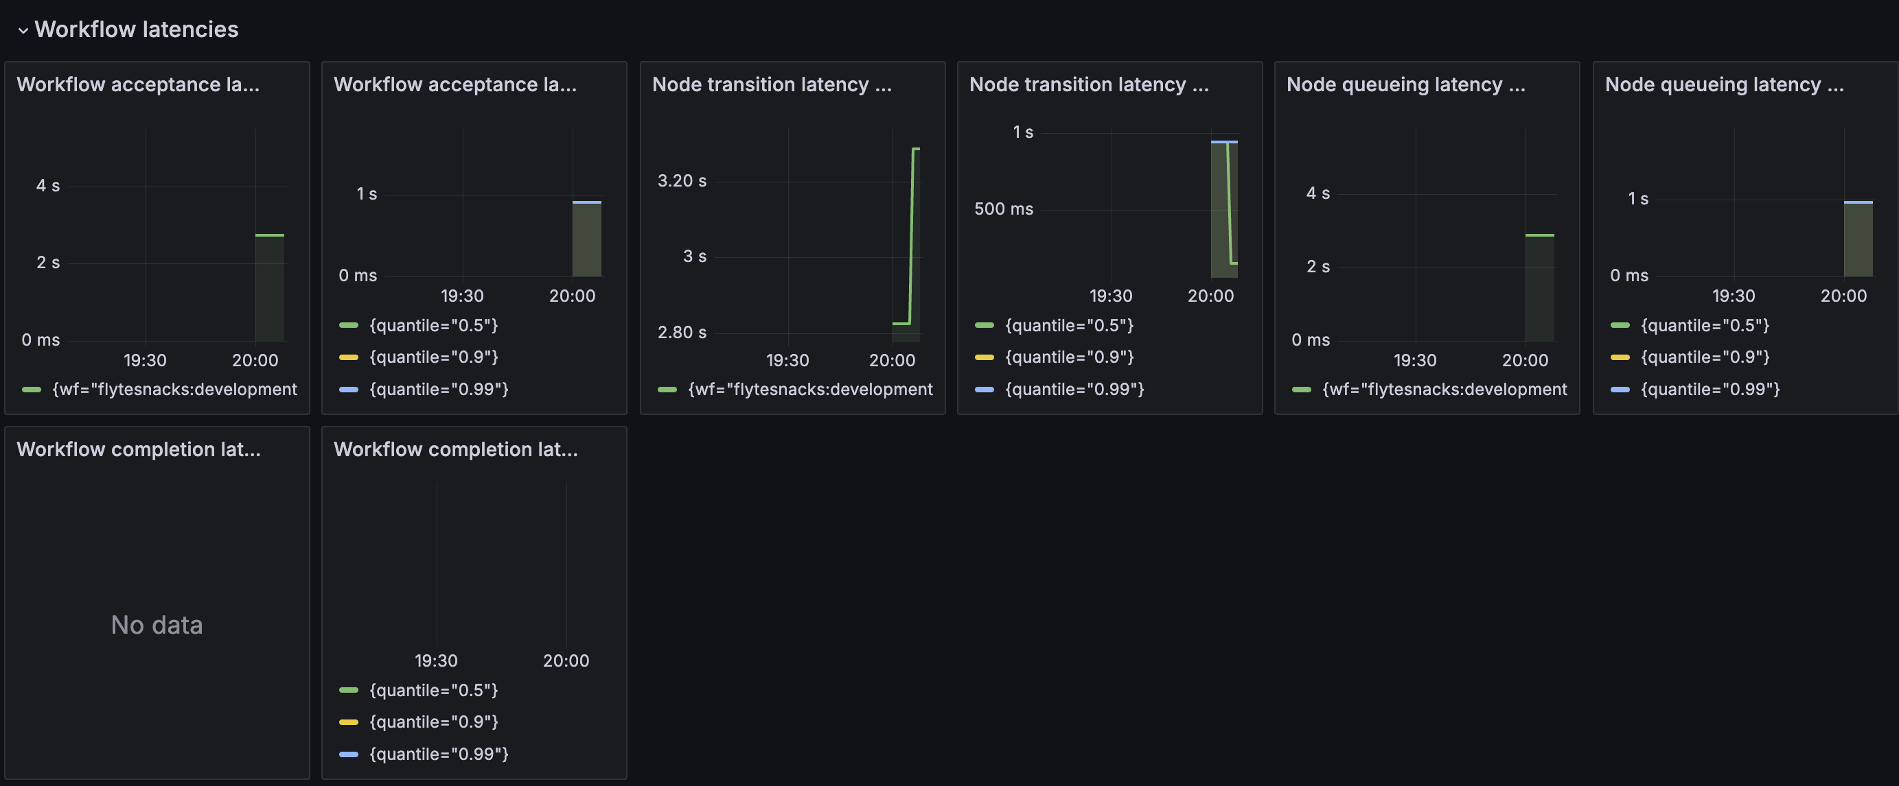
Task: Click yellow quantile 0.9 swatch in Workflow completion legend
Action: pyautogui.click(x=349, y=722)
